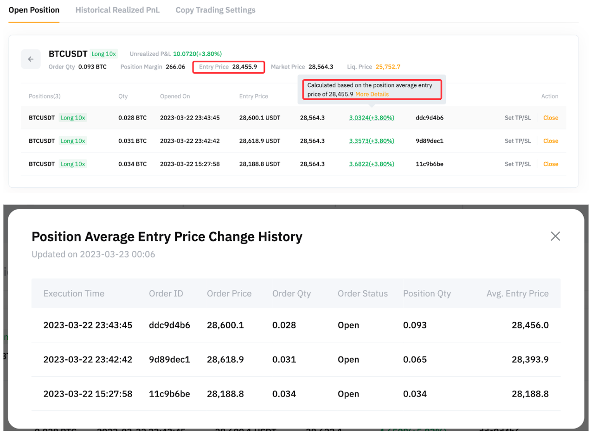Click the Liq. Price value 25,752.7
This screenshot has width=591, height=435.
(x=388, y=67)
